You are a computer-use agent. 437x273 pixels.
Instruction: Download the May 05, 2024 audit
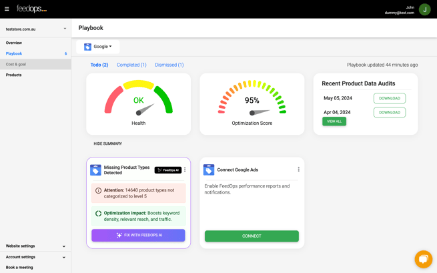tap(390, 98)
